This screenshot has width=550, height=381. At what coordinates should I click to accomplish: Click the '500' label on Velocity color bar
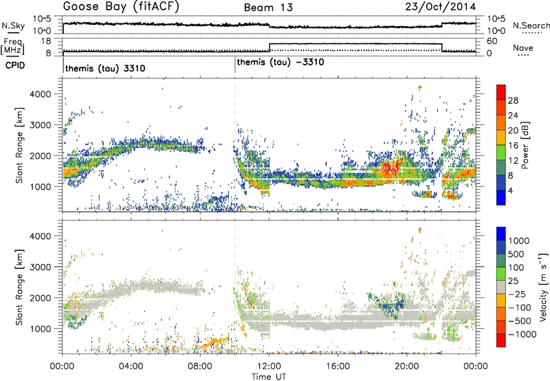(x=516, y=254)
